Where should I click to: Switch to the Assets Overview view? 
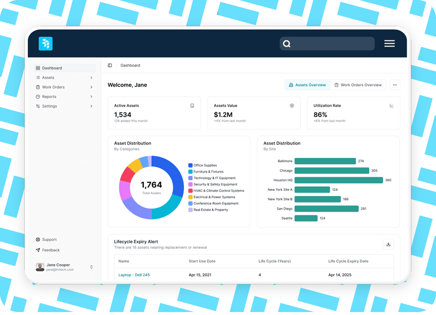[x=307, y=85]
